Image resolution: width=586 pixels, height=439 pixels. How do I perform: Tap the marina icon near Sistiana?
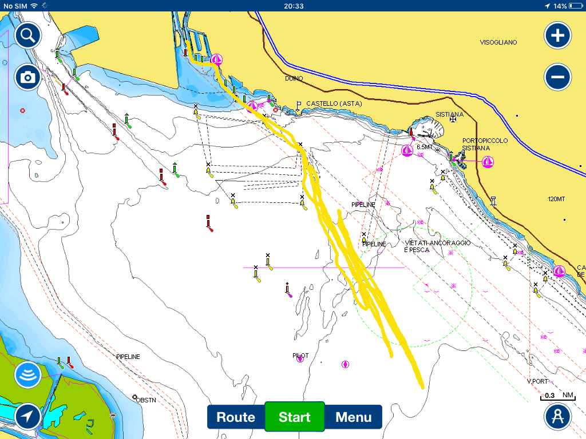[x=407, y=151]
